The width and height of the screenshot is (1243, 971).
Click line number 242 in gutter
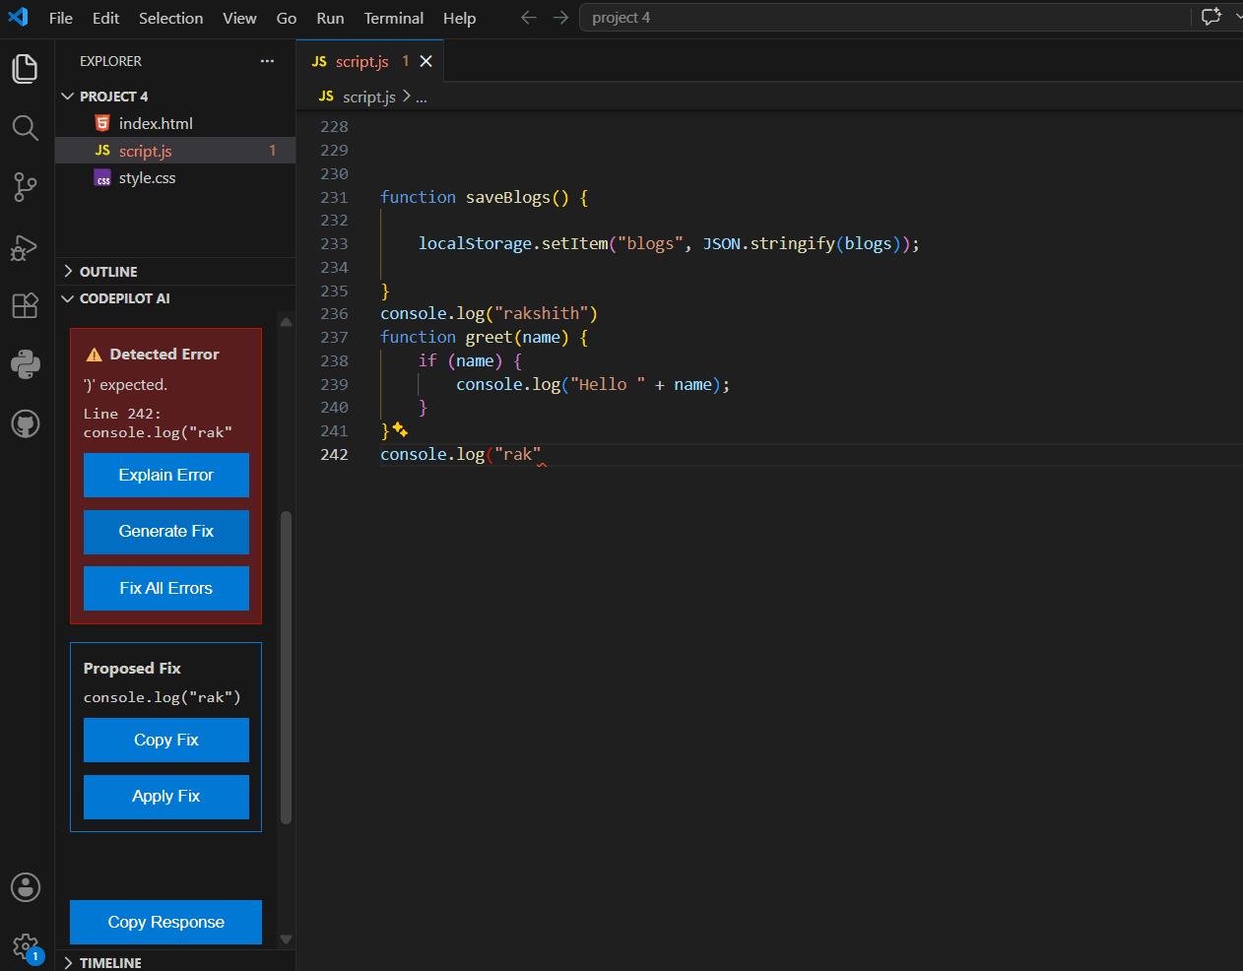[x=334, y=454]
